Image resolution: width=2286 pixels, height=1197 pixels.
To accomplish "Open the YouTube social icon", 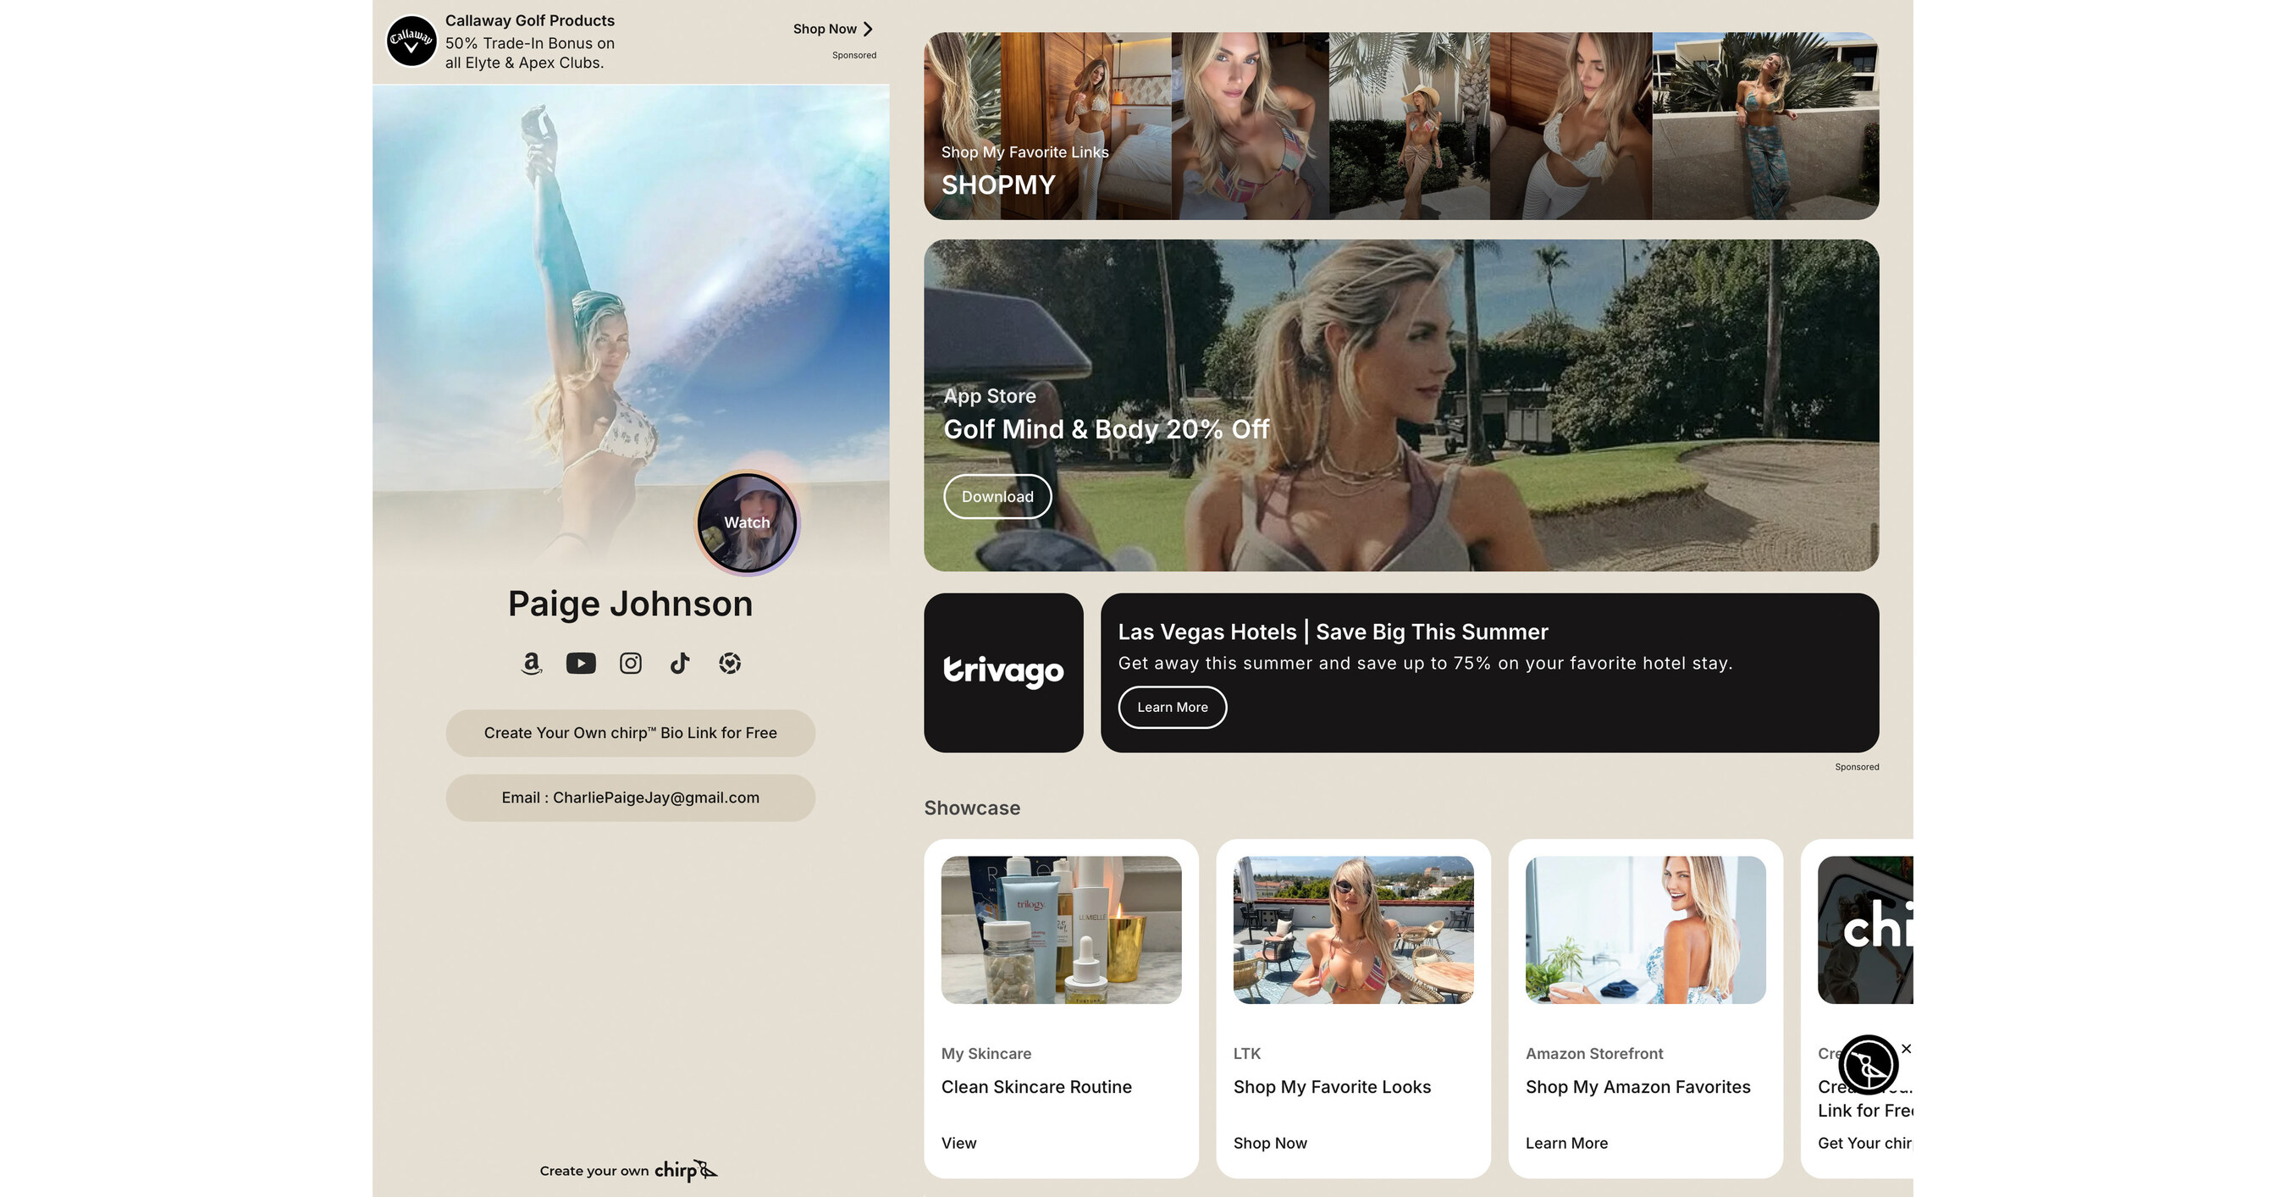I will [x=582, y=664].
